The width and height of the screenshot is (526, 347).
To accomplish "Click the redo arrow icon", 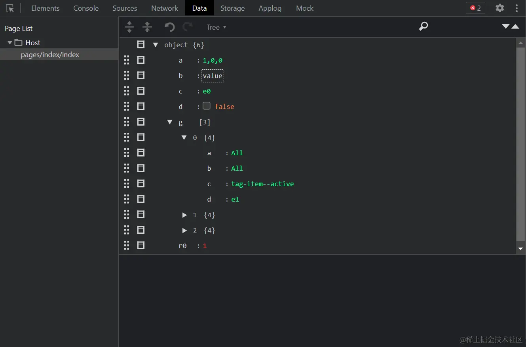I will point(188,27).
